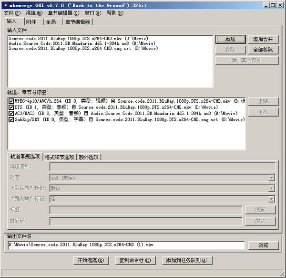Open the 语言 language dropdown arrow
Screen dimensions: 286x278
tap(271, 178)
